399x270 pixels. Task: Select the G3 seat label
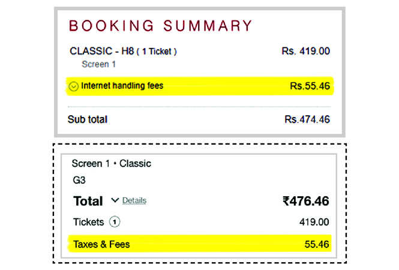coord(79,180)
